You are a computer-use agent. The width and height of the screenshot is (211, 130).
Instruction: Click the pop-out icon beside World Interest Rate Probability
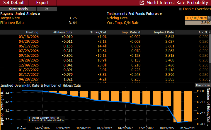pos(142,3)
